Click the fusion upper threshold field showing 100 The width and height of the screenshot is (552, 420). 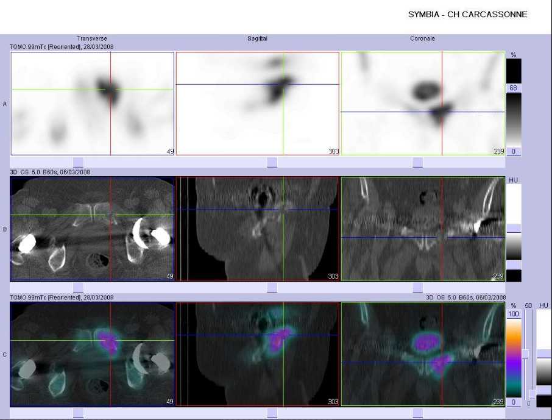(x=514, y=314)
